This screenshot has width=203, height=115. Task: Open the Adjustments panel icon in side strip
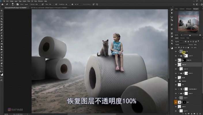[x=172, y=36]
